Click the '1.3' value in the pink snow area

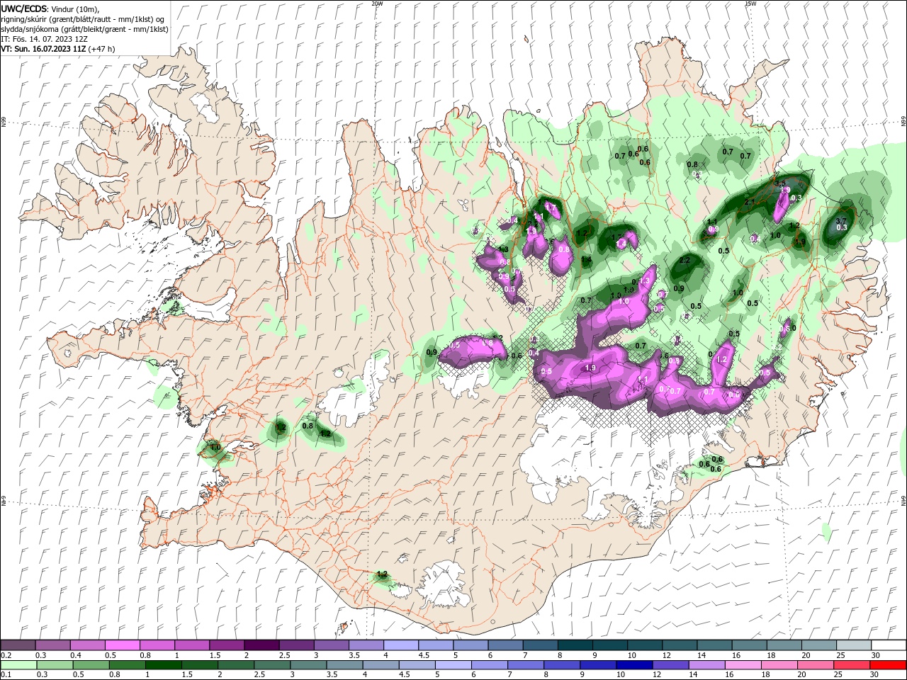[x=644, y=281]
